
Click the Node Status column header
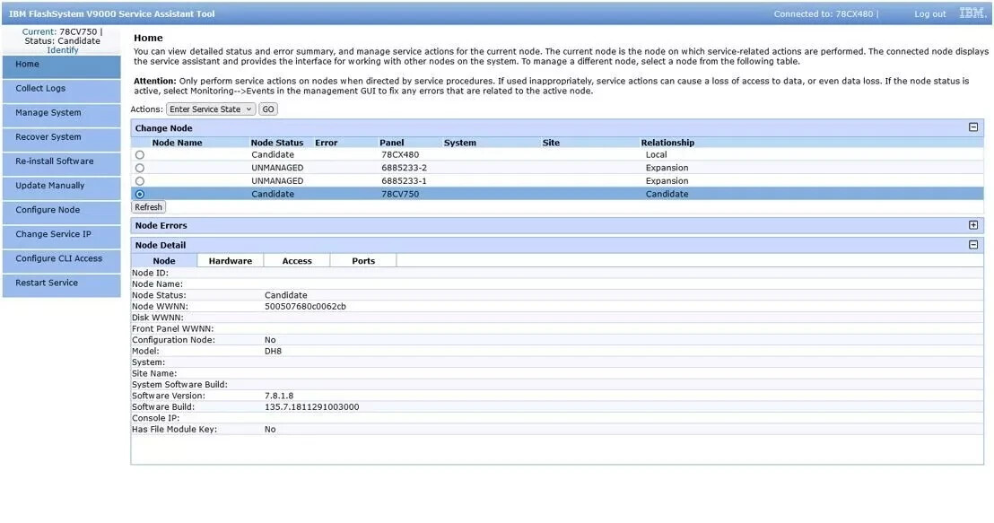(277, 143)
